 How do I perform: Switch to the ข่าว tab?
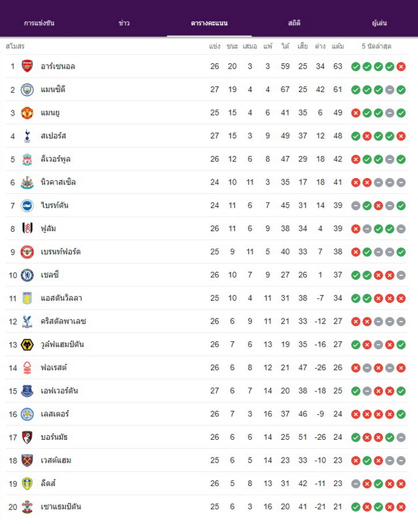(124, 23)
